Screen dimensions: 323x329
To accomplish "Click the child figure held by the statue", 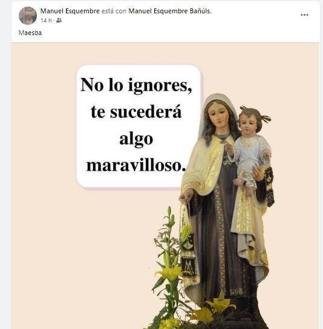I will pos(251,150).
